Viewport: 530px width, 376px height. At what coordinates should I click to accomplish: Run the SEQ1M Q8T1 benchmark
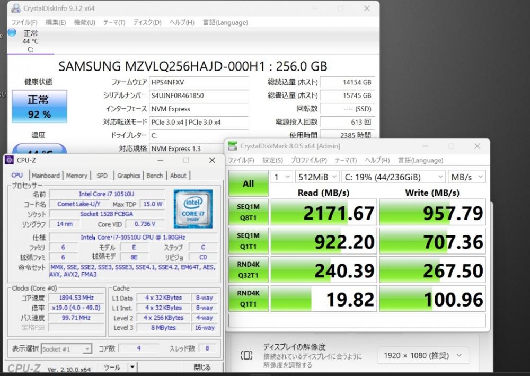(x=249, y=212)
